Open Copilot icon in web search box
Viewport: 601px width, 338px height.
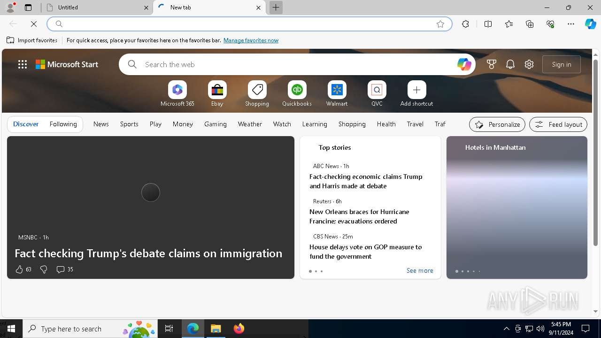point(464,64)
